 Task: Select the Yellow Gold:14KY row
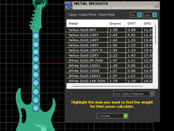[109, 40]
